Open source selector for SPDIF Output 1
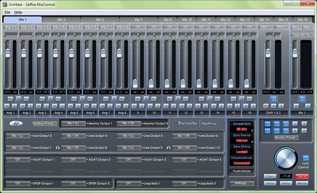The width and height of the screenshot is (317, 193). [x=18, y=183]
